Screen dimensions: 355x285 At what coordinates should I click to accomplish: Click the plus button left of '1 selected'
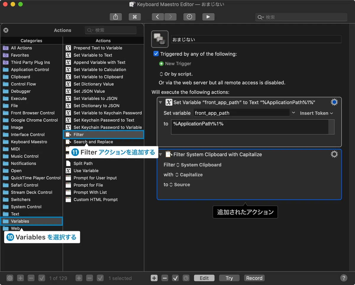point(79,278)
